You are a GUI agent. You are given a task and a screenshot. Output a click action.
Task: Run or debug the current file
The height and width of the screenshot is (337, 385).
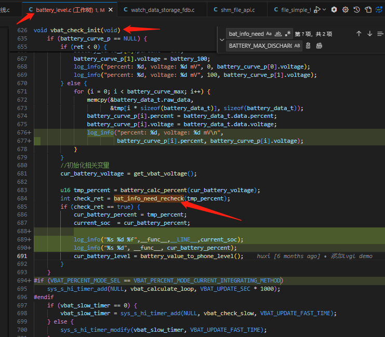tap(317, 9)
